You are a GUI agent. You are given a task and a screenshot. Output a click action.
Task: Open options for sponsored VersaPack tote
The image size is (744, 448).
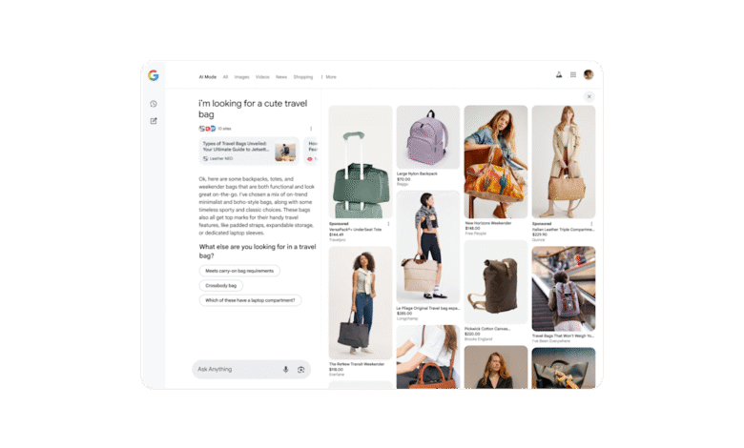tap(388, 224)
